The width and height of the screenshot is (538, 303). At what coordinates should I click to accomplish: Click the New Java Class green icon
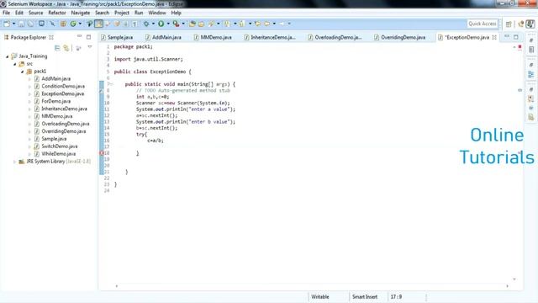pos(73,24)
